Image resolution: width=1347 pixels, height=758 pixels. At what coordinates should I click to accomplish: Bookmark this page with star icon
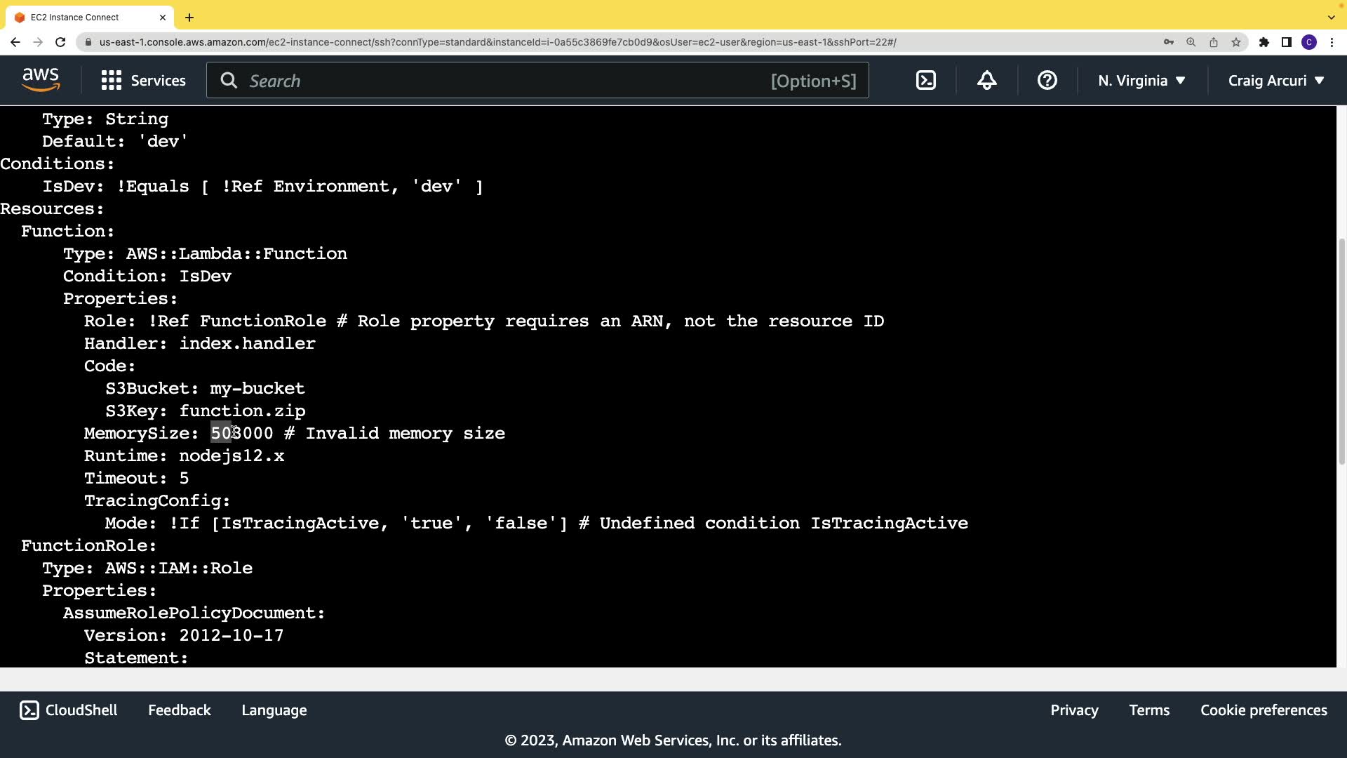1236,42
